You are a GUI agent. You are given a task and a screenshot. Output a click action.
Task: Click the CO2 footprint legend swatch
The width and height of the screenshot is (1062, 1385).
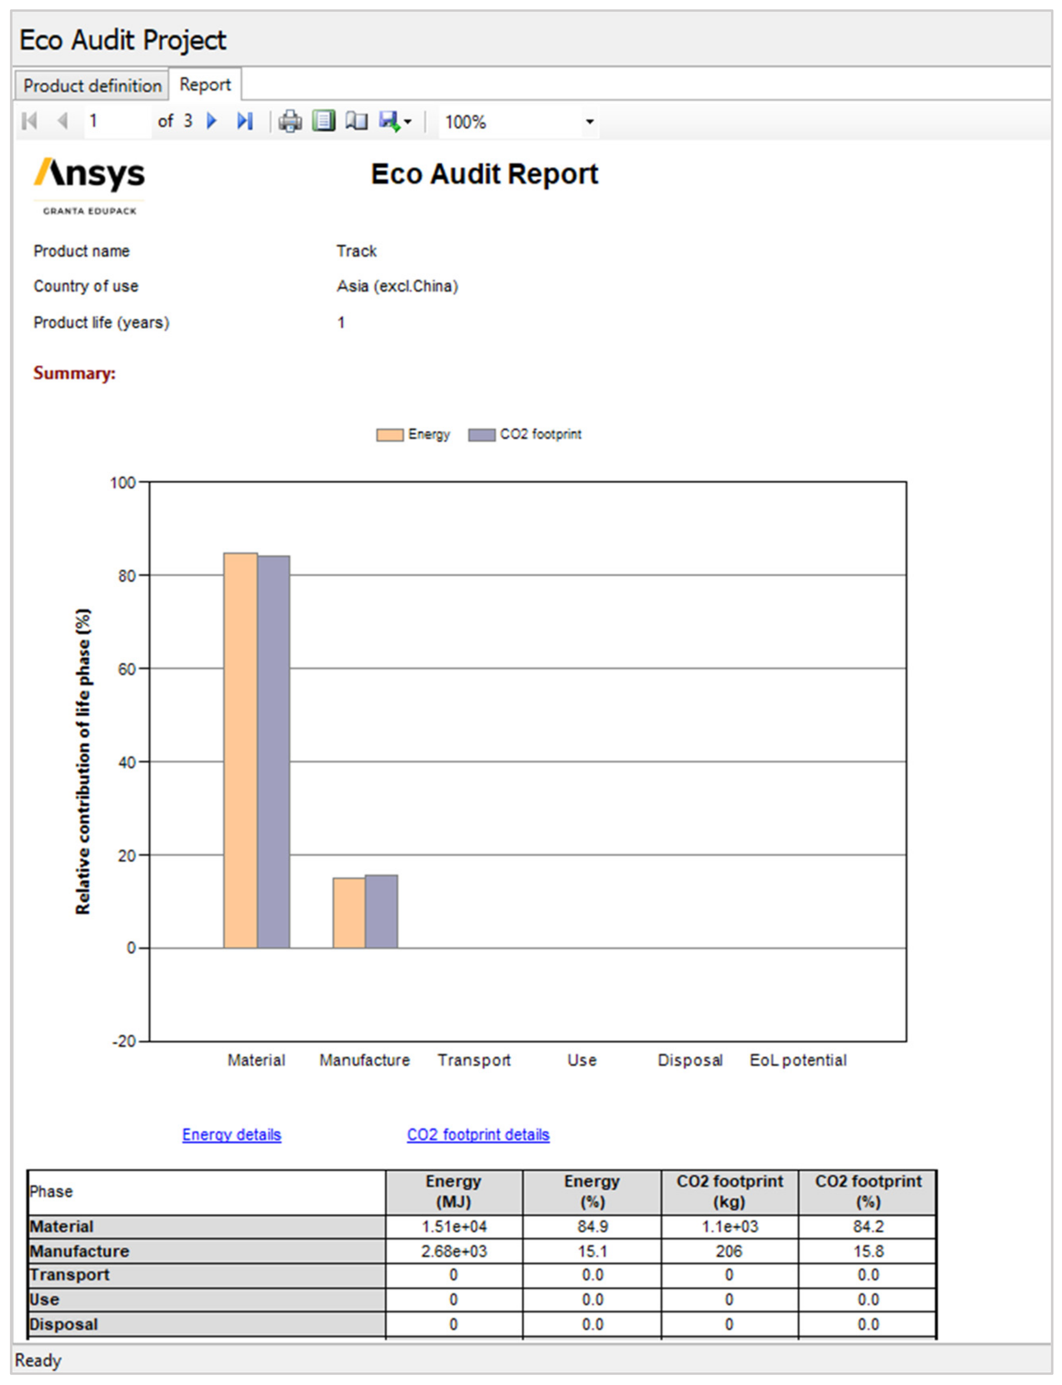point(481,435)
